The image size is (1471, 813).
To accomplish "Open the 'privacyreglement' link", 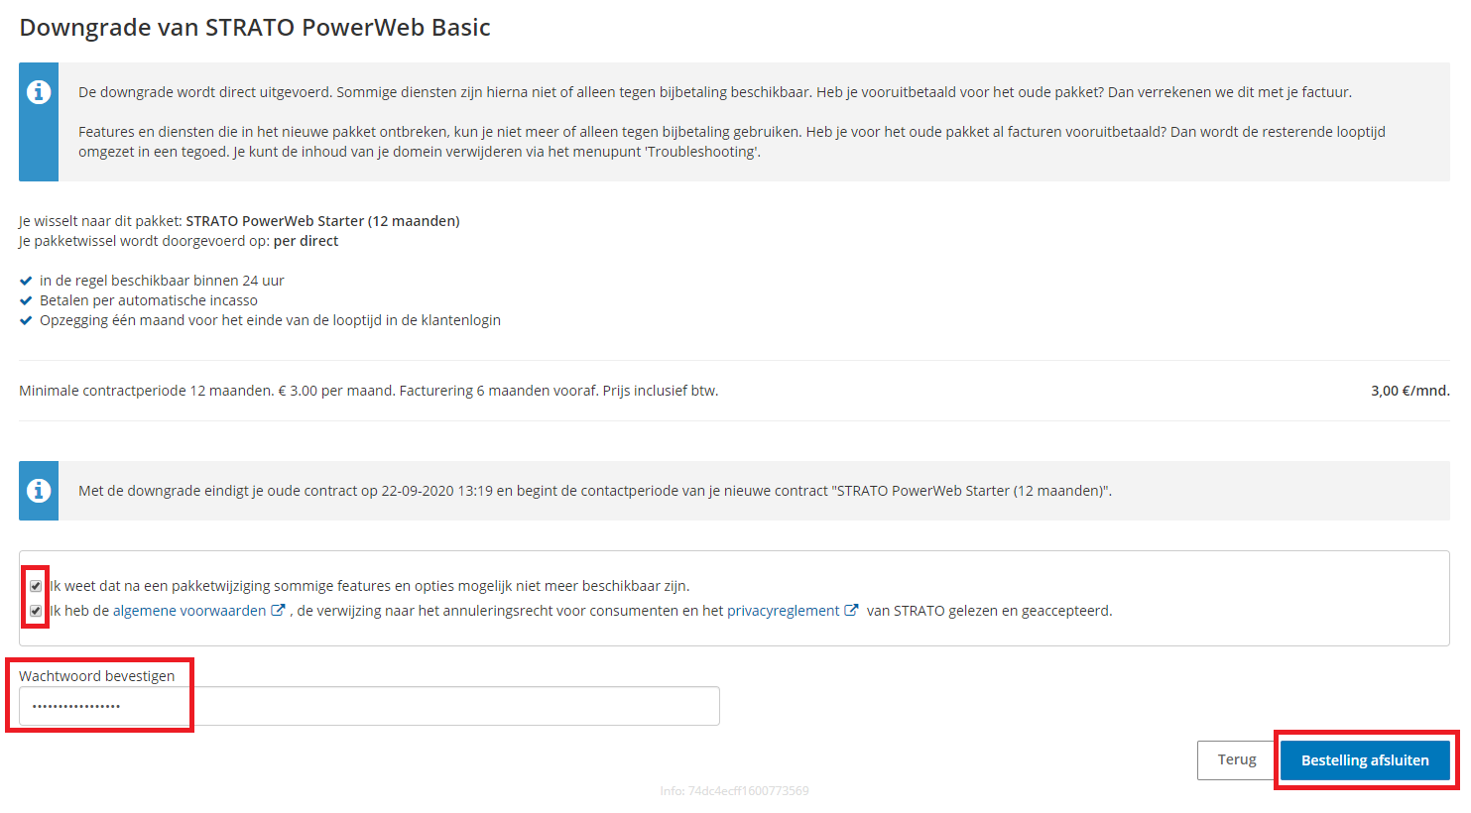I will click(783, 611).
